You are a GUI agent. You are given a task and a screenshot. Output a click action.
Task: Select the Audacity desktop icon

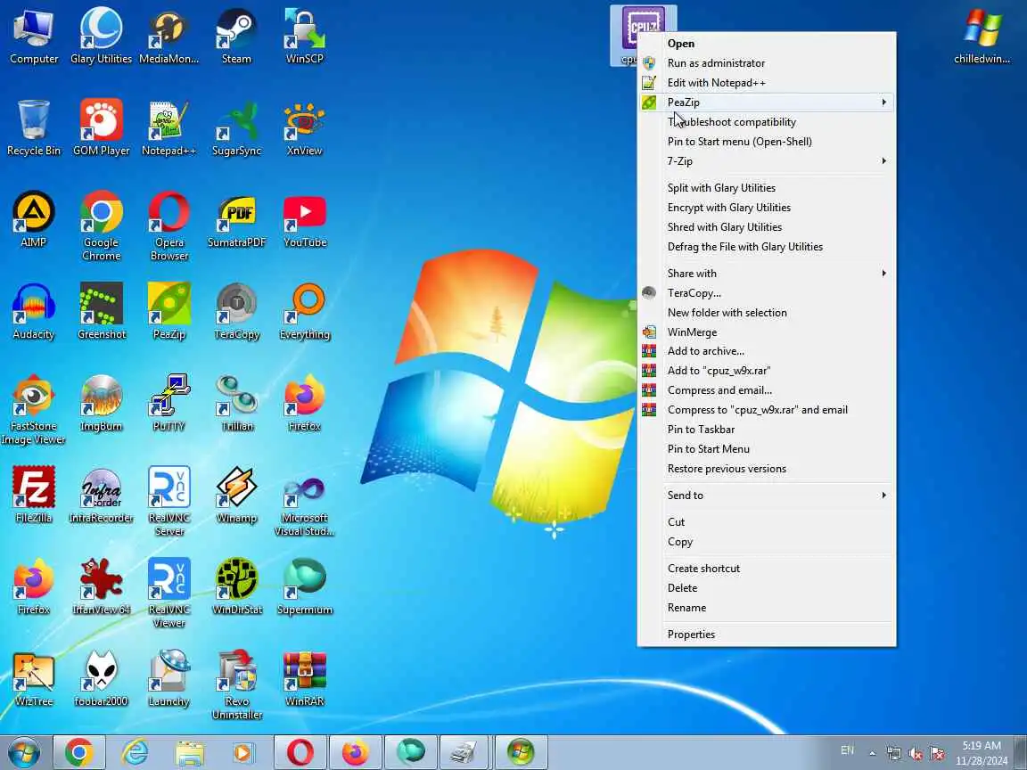(33, 311)
